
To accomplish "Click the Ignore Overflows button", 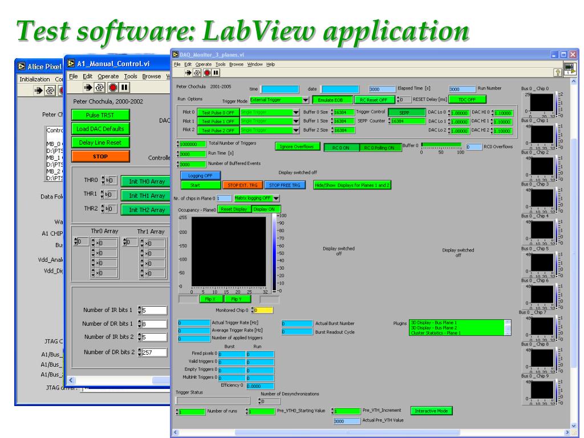I will pos(297,147).
